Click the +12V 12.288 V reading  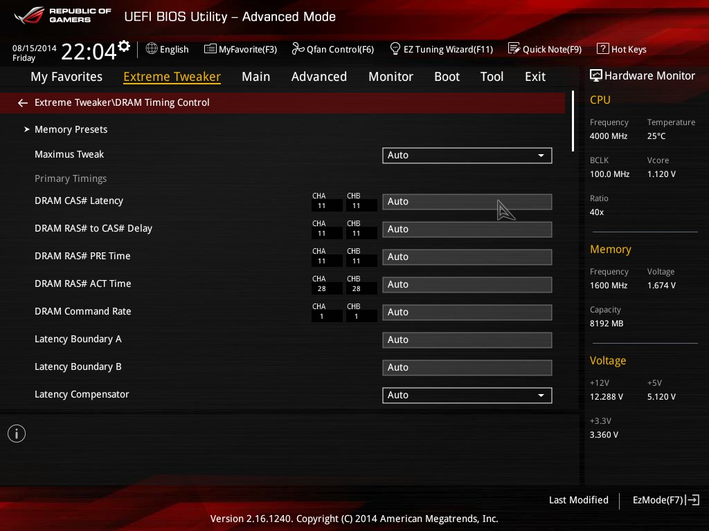(x=607, y=397)
